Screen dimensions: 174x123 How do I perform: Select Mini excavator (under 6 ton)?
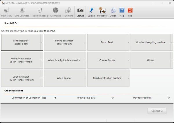click(21, 42)
